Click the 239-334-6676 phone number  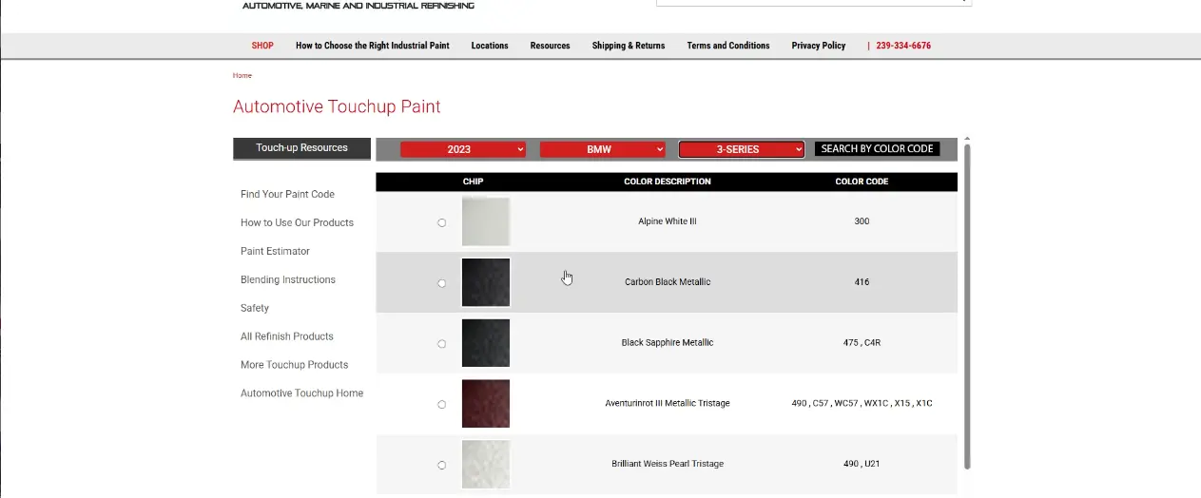(x=903, y=46)
